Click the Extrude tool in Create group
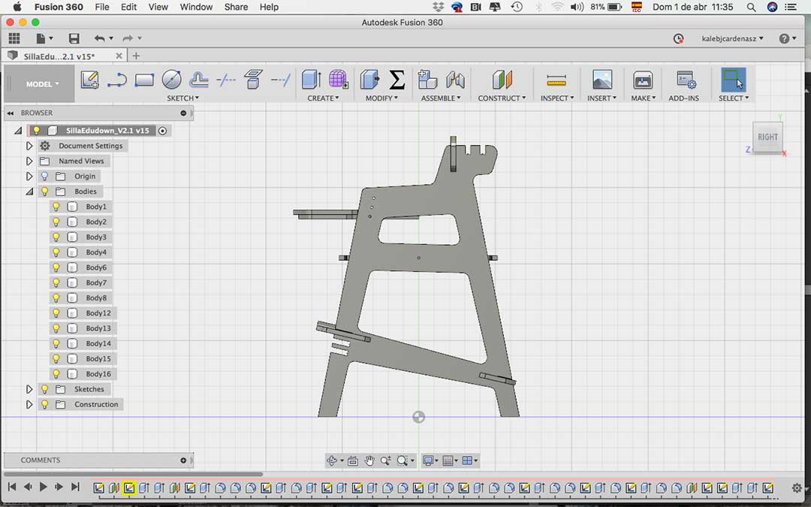This screenshot has width=811, height=507. (x=311, y=80)
